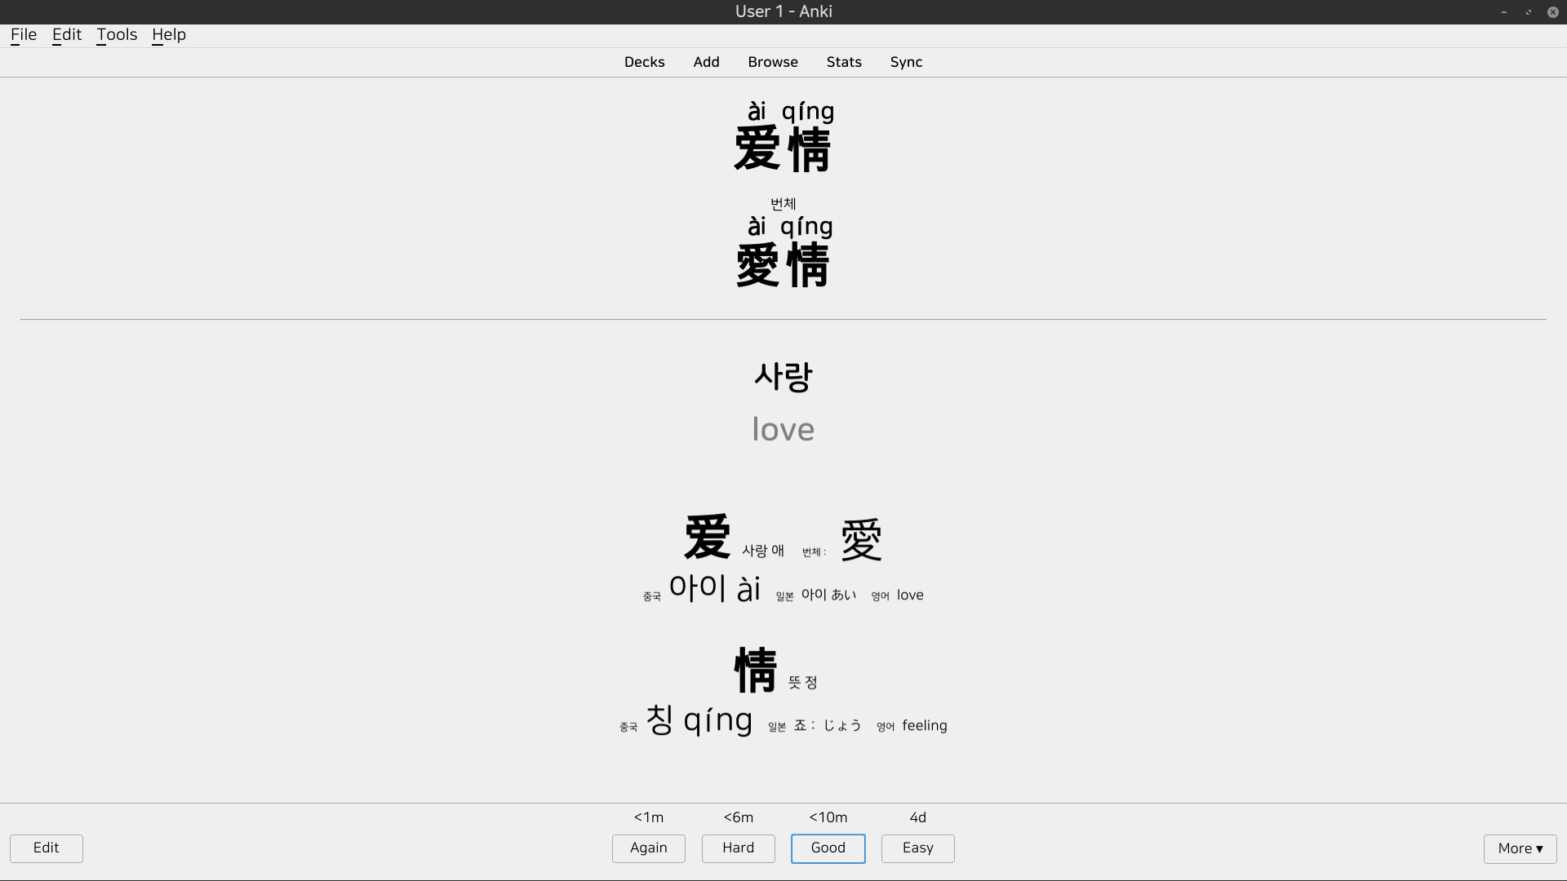Minimize the Anki window
The width and height of the screenshot is (1567, 881).
[x=1504, y=12]
